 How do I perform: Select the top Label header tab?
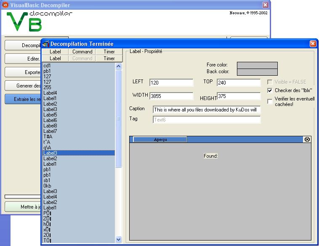click(x=55, y=52)
